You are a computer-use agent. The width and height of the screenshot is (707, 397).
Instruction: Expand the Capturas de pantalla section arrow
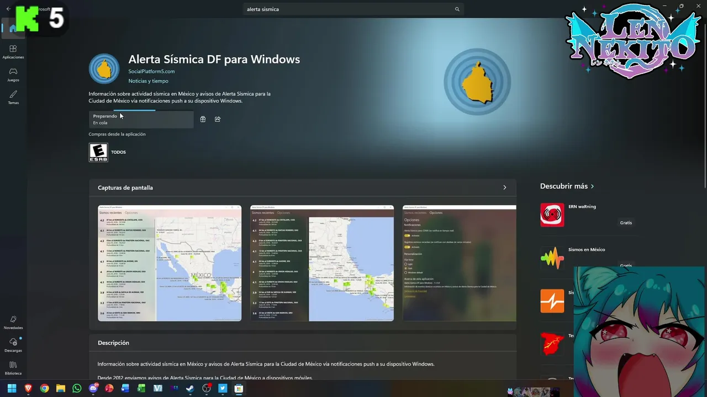coord(504,187)
